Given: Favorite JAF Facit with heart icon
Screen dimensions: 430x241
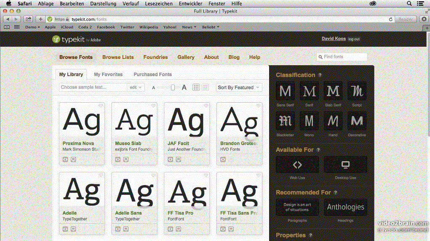Looking at the screenshot, I should pyautogui.click(x=206, y=106).
